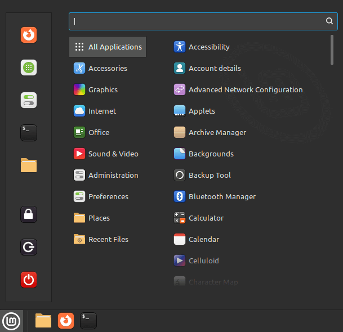The height and width of the screenshot is (332, 343).
Task: Open Advanced Network Configuration icon
Action: coord(180,89)
